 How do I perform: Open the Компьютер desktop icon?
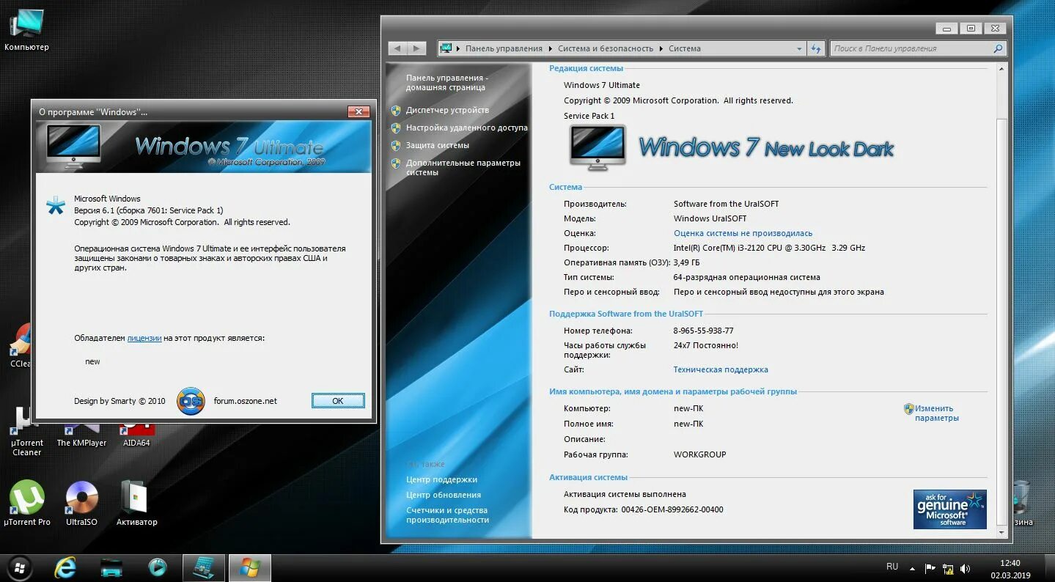[26, 29]
